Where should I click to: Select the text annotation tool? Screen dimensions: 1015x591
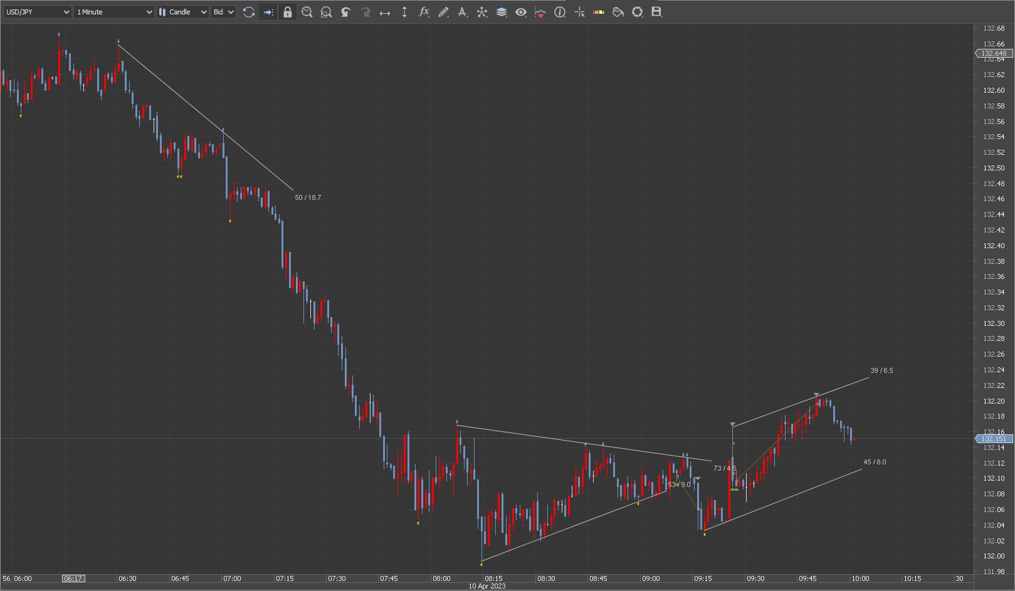point(463,12)
